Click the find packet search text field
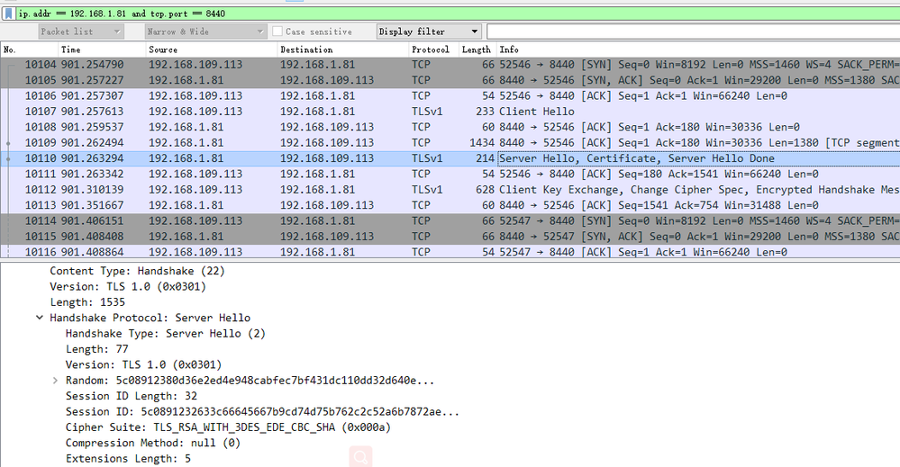The width and height of the screenshot is (900, 467). [x=694, y=31]
